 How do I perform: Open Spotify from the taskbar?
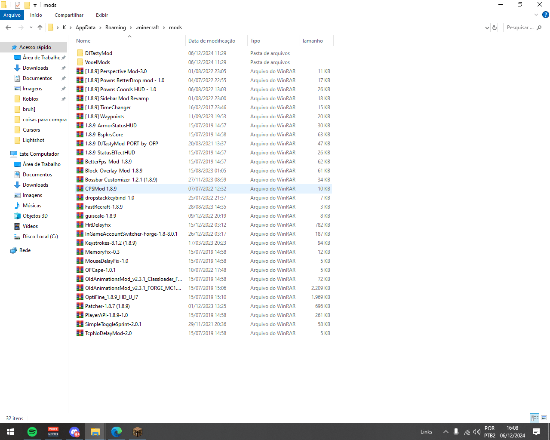[32, 432]
